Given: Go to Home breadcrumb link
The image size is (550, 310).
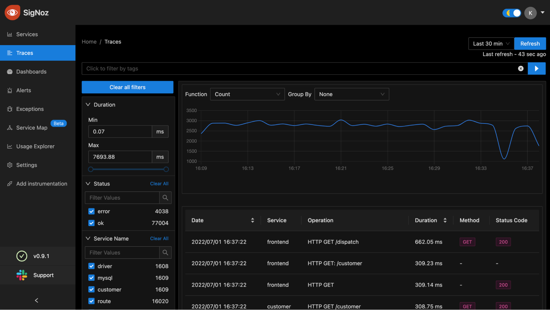Looking at the screenshot, I should pos(89,42).
